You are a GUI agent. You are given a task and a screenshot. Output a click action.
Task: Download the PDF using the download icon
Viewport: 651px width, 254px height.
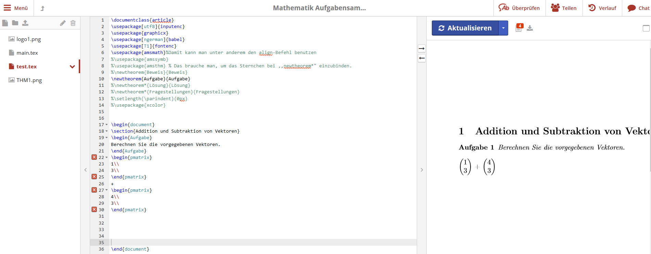530,28
